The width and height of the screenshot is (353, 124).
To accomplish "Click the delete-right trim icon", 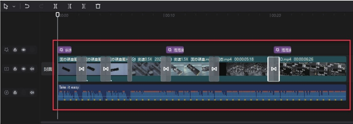I will (84, 6).
